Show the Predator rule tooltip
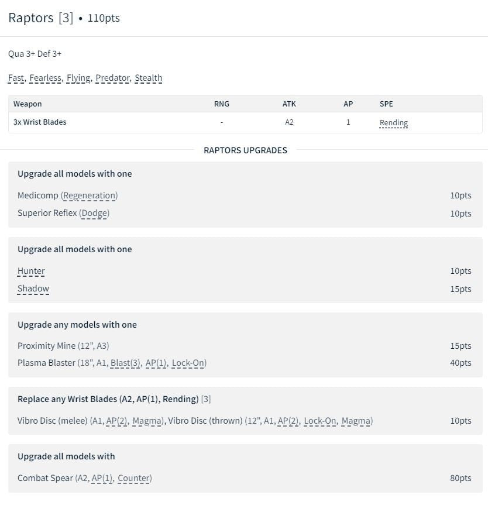 point(112,78)
